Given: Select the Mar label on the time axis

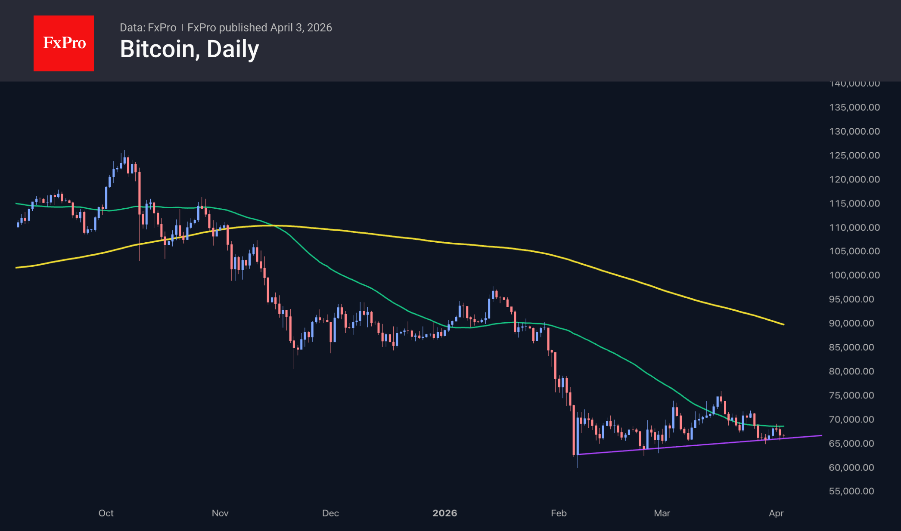Looking at the screenshot, I should [x=662, y=513].
